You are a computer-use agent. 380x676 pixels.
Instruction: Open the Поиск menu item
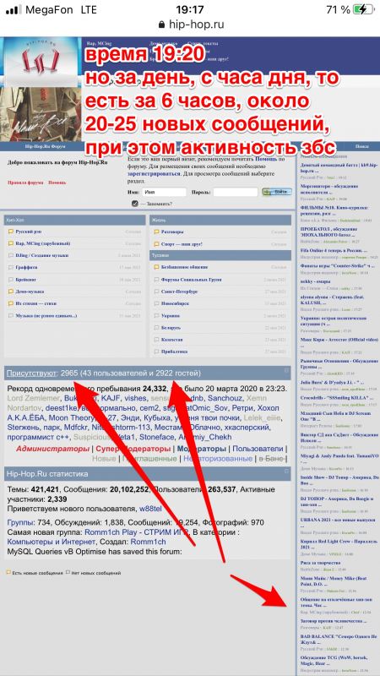coord(362,146)
